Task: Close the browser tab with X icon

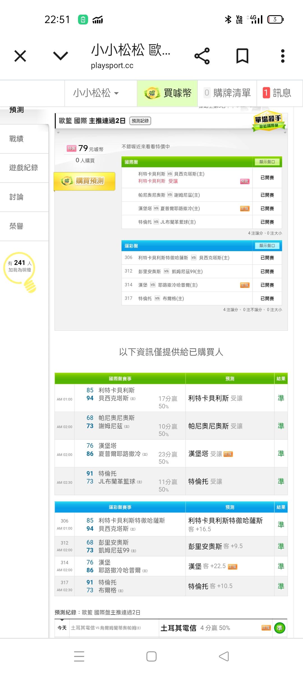Action: [x=20, y=56]
